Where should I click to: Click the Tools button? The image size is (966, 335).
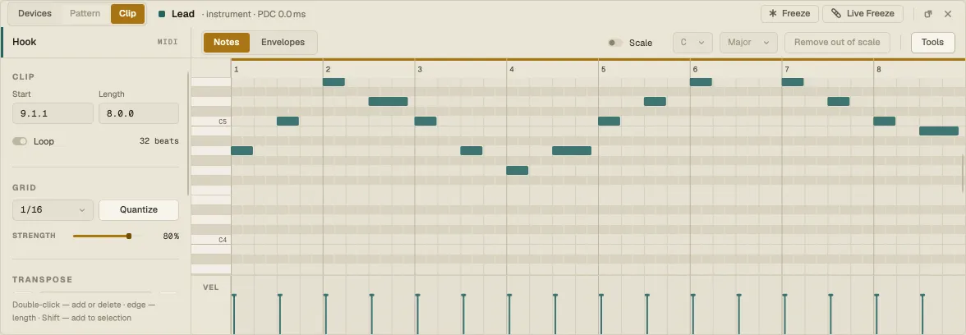[933, 43]
